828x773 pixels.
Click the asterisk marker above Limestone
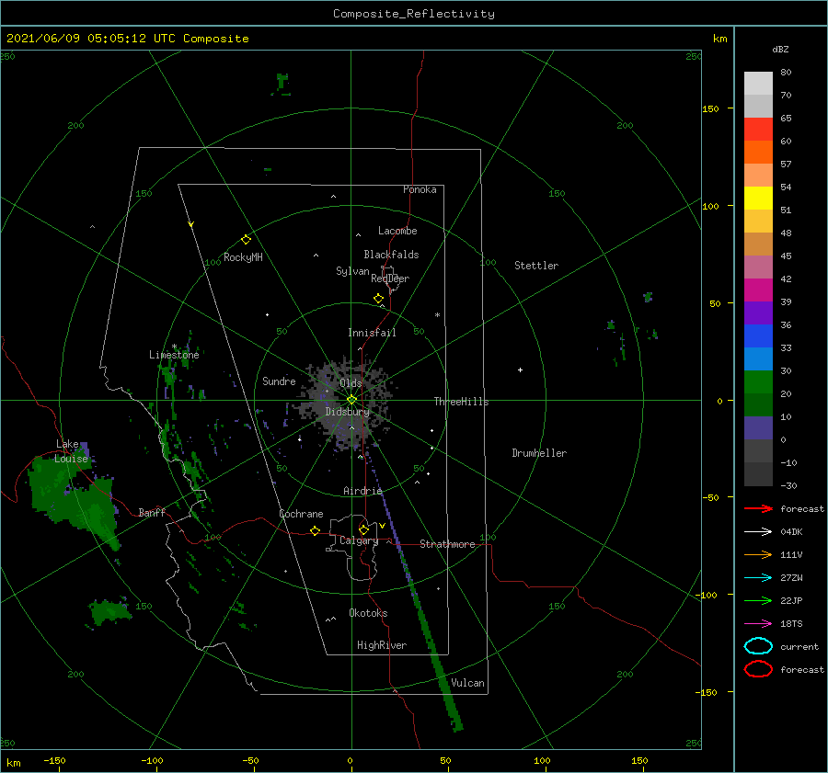[x=174, y=347]
